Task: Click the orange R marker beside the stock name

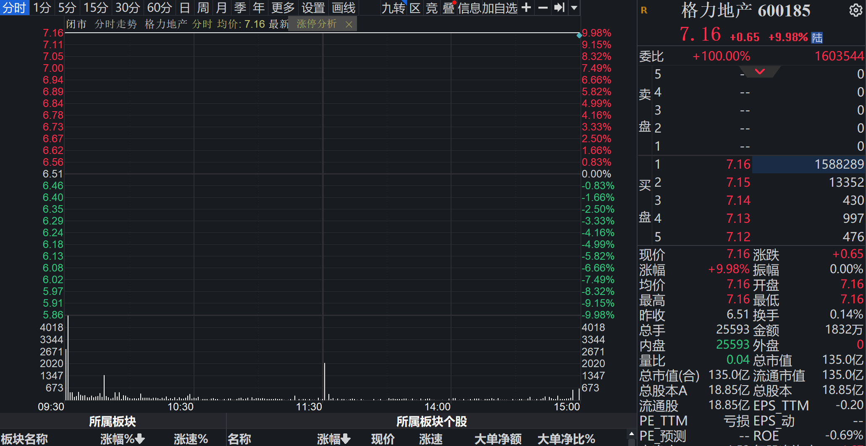Action: [x=644, y=10]
